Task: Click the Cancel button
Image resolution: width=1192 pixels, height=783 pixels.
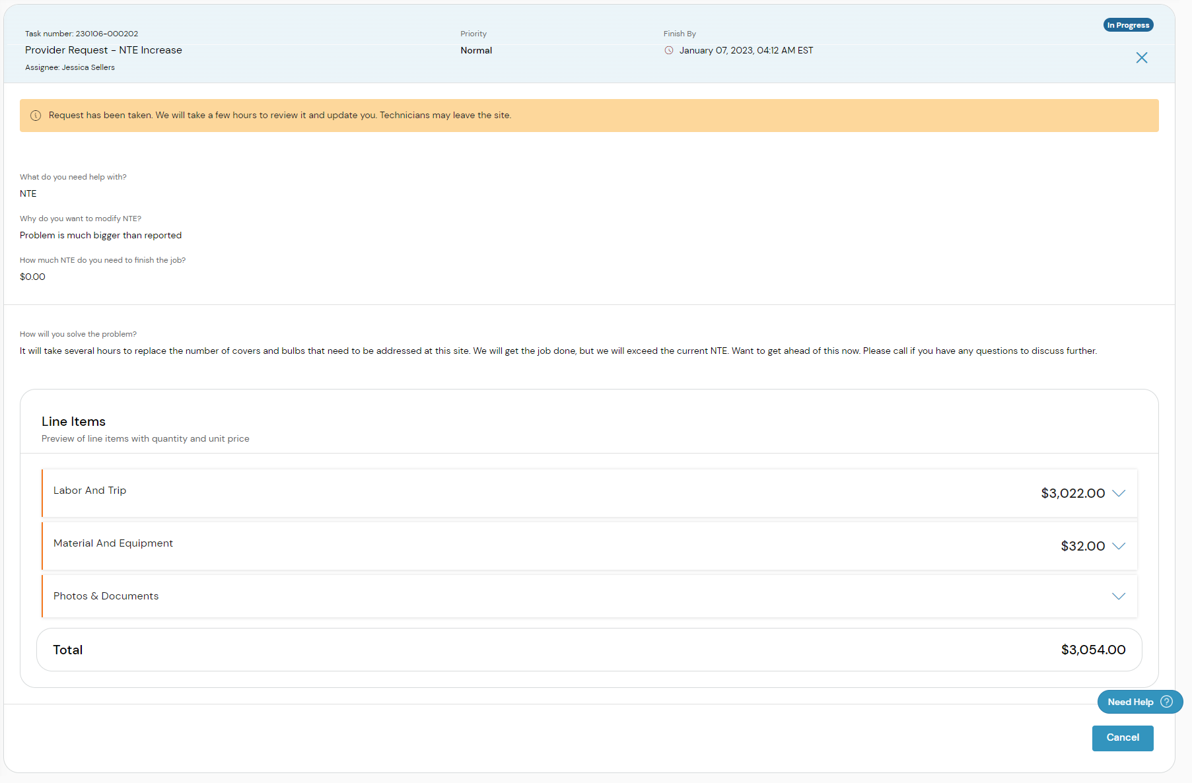Action: (x=1123, y=737)
